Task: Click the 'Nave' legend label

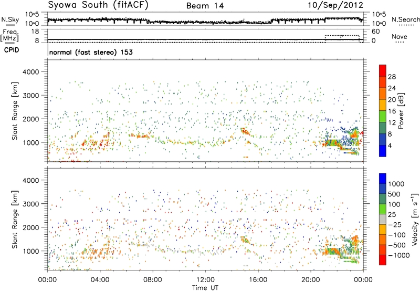Action: pos(400,37)
